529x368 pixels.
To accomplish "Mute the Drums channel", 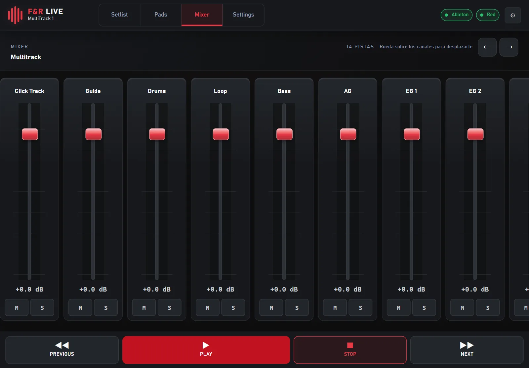I will pos(144,307).
